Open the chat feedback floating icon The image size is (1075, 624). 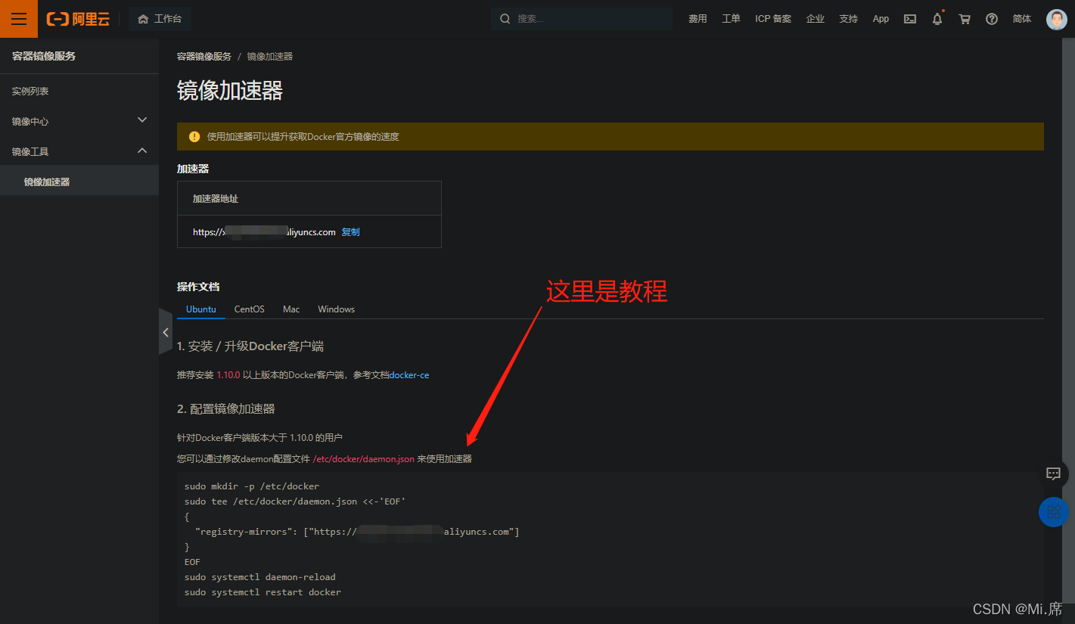coord(1053,473)
